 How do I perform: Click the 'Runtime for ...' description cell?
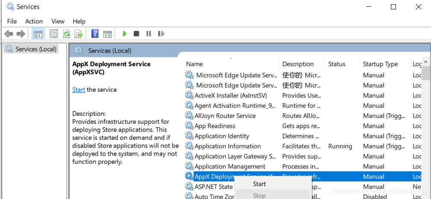tap(301, 105)
